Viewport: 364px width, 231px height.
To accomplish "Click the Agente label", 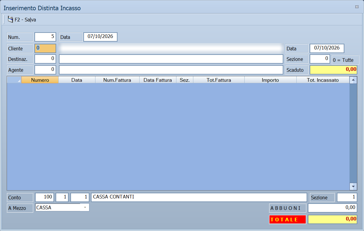I will tap(20, 70).
